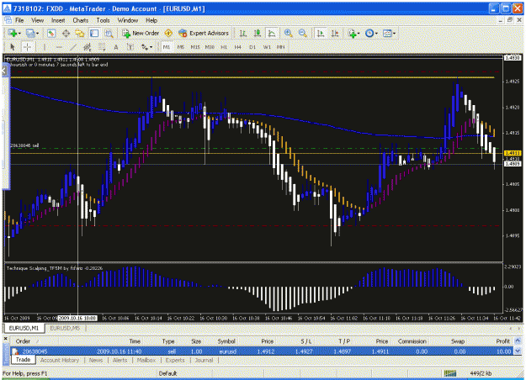The width and height of the screenshot is (526, 380).
Task: Expand the Profiles dropdown arrow
Action: click(38, 34)
